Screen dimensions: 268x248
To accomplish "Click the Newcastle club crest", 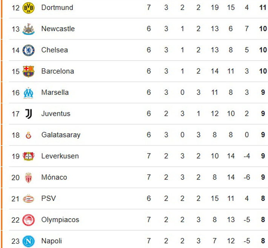I will (x=28, y=29).
